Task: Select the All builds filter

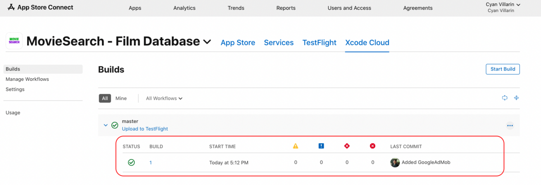Action: 105,98
